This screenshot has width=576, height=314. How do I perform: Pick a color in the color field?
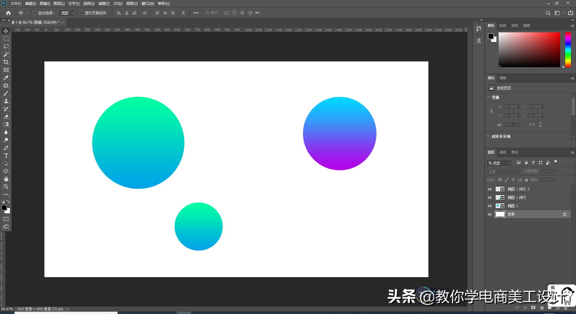(x=529, y=49)
